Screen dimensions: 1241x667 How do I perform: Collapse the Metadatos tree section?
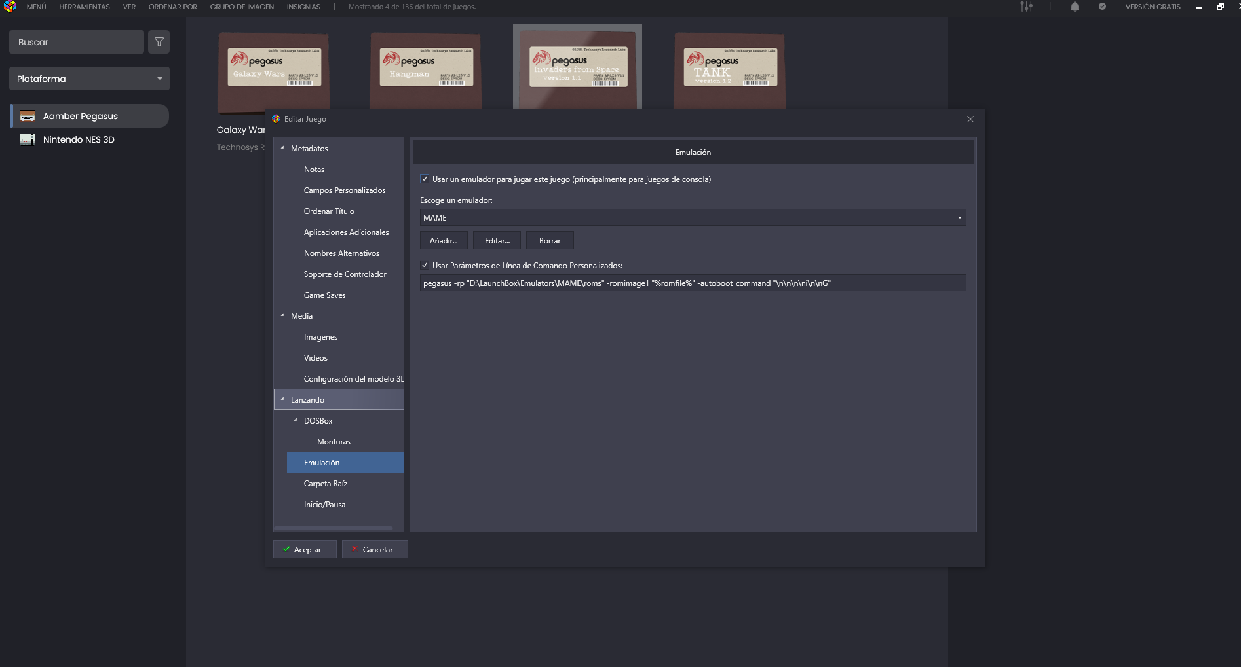(282, 148)
